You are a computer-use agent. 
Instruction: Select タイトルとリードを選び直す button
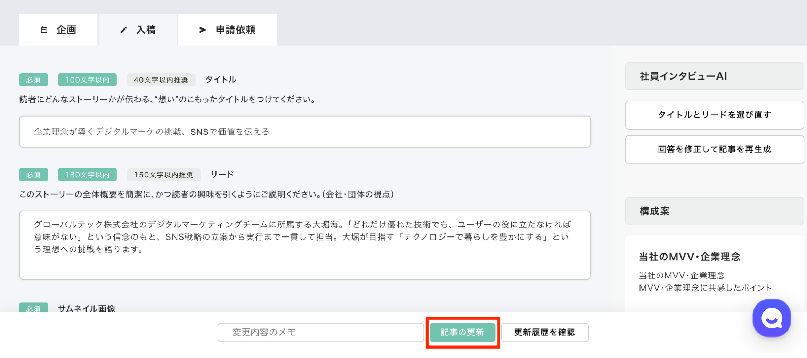click(714, 115)
